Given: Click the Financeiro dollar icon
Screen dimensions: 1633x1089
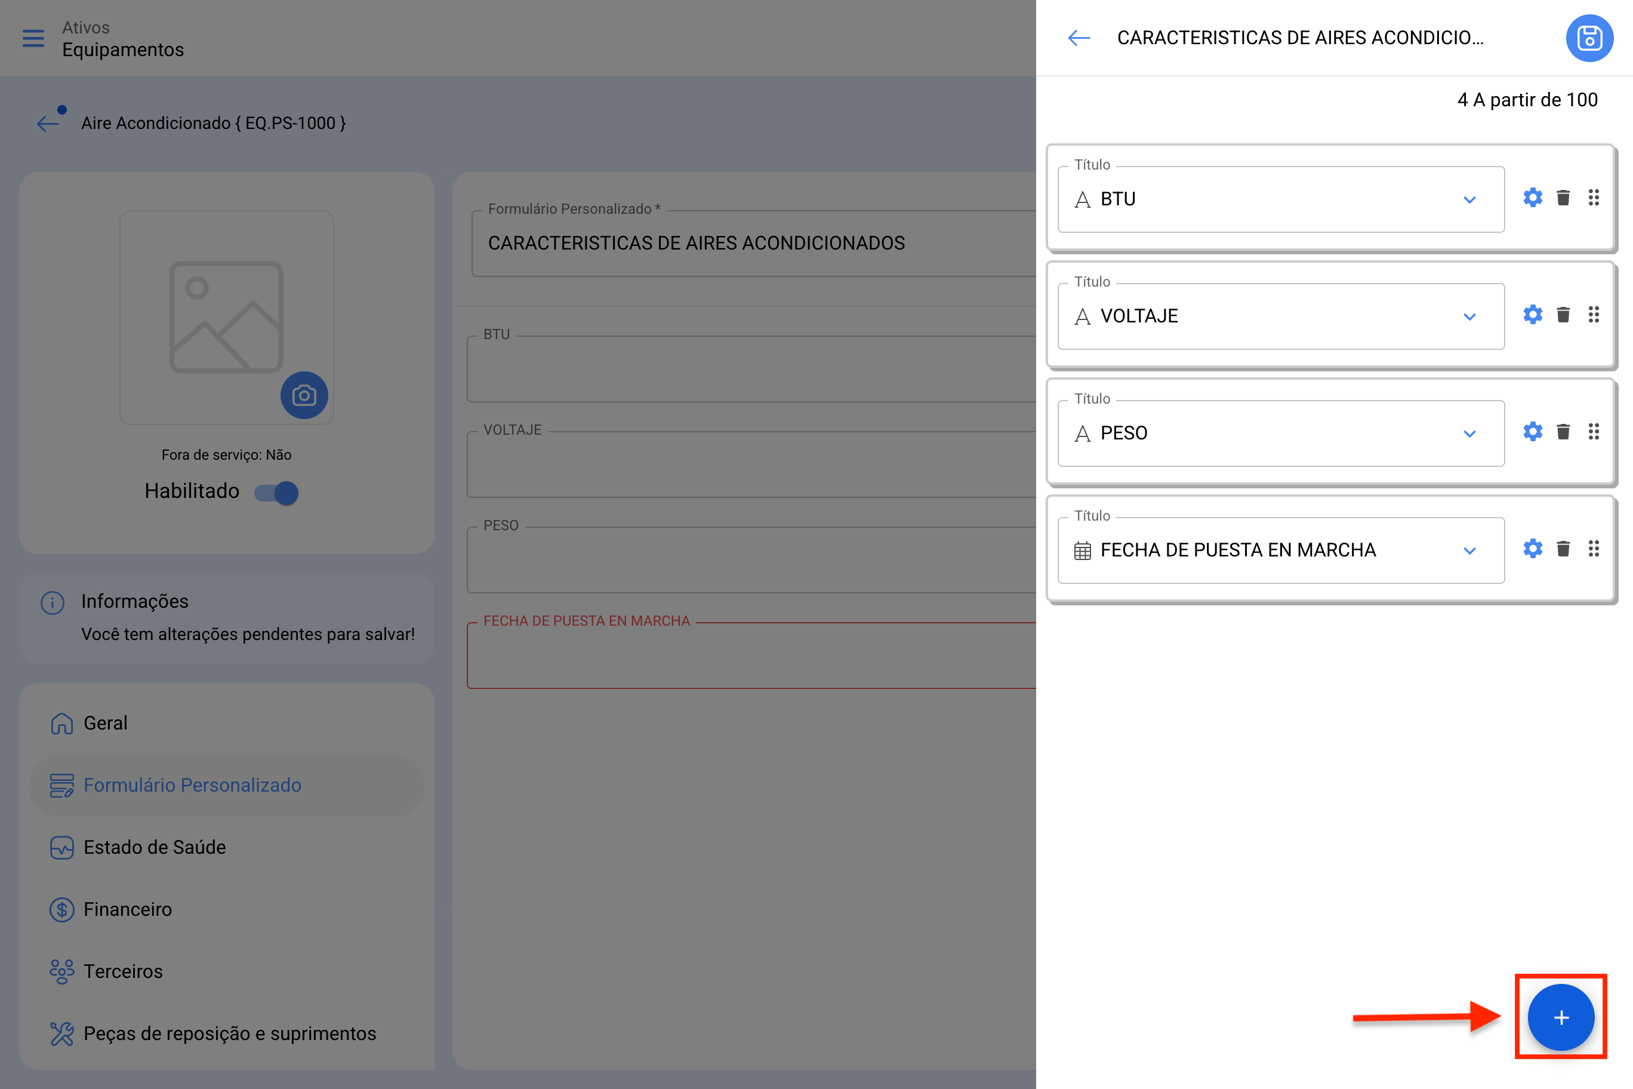Looking at the screenshot, I should [62, 910].
